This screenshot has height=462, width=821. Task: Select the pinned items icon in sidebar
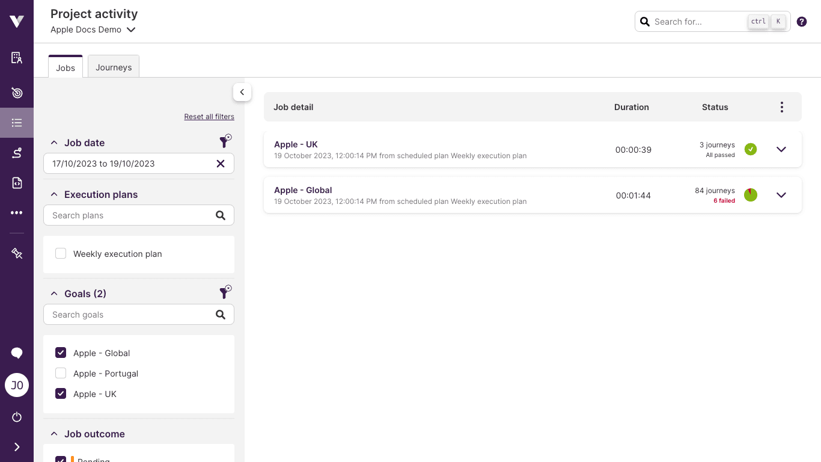point(16,253)
